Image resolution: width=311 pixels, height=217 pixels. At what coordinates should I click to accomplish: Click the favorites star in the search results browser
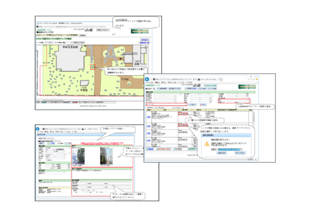(x=251, y=79)
